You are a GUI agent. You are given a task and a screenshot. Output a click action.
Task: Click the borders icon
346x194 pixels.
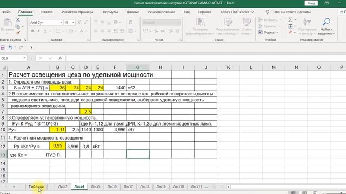click(58, 31)
